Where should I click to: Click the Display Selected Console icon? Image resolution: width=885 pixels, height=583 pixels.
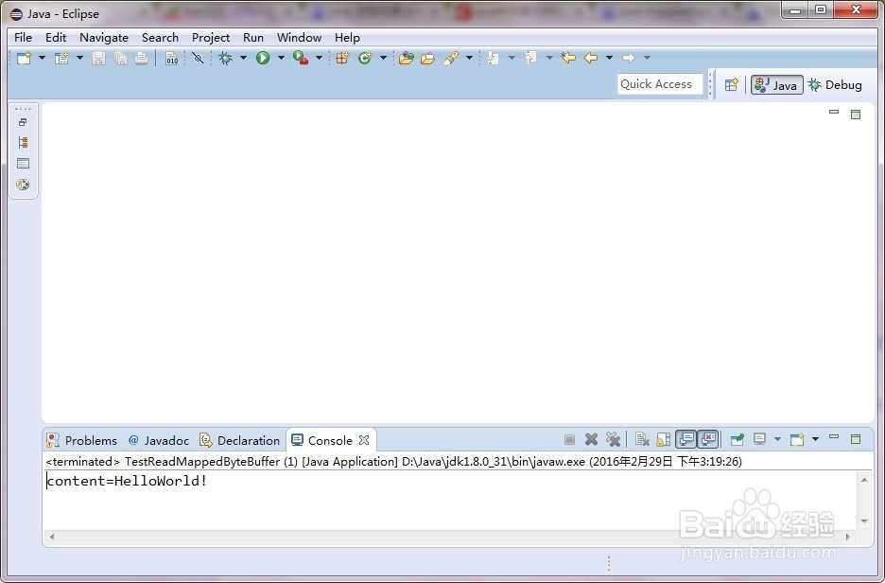pos(759,439)
